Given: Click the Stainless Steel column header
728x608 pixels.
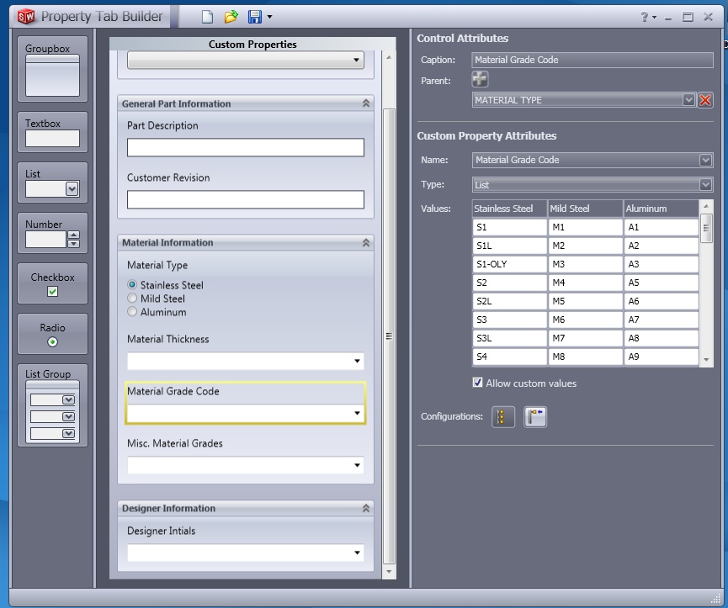Looking at the screenshot, I should point(509,209).
